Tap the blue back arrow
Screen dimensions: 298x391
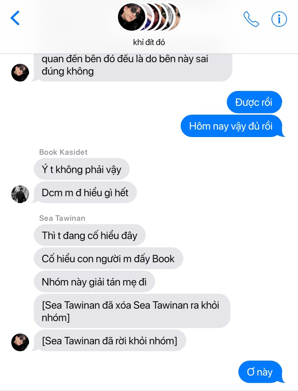pyautogui.click(x=15, y=18)
